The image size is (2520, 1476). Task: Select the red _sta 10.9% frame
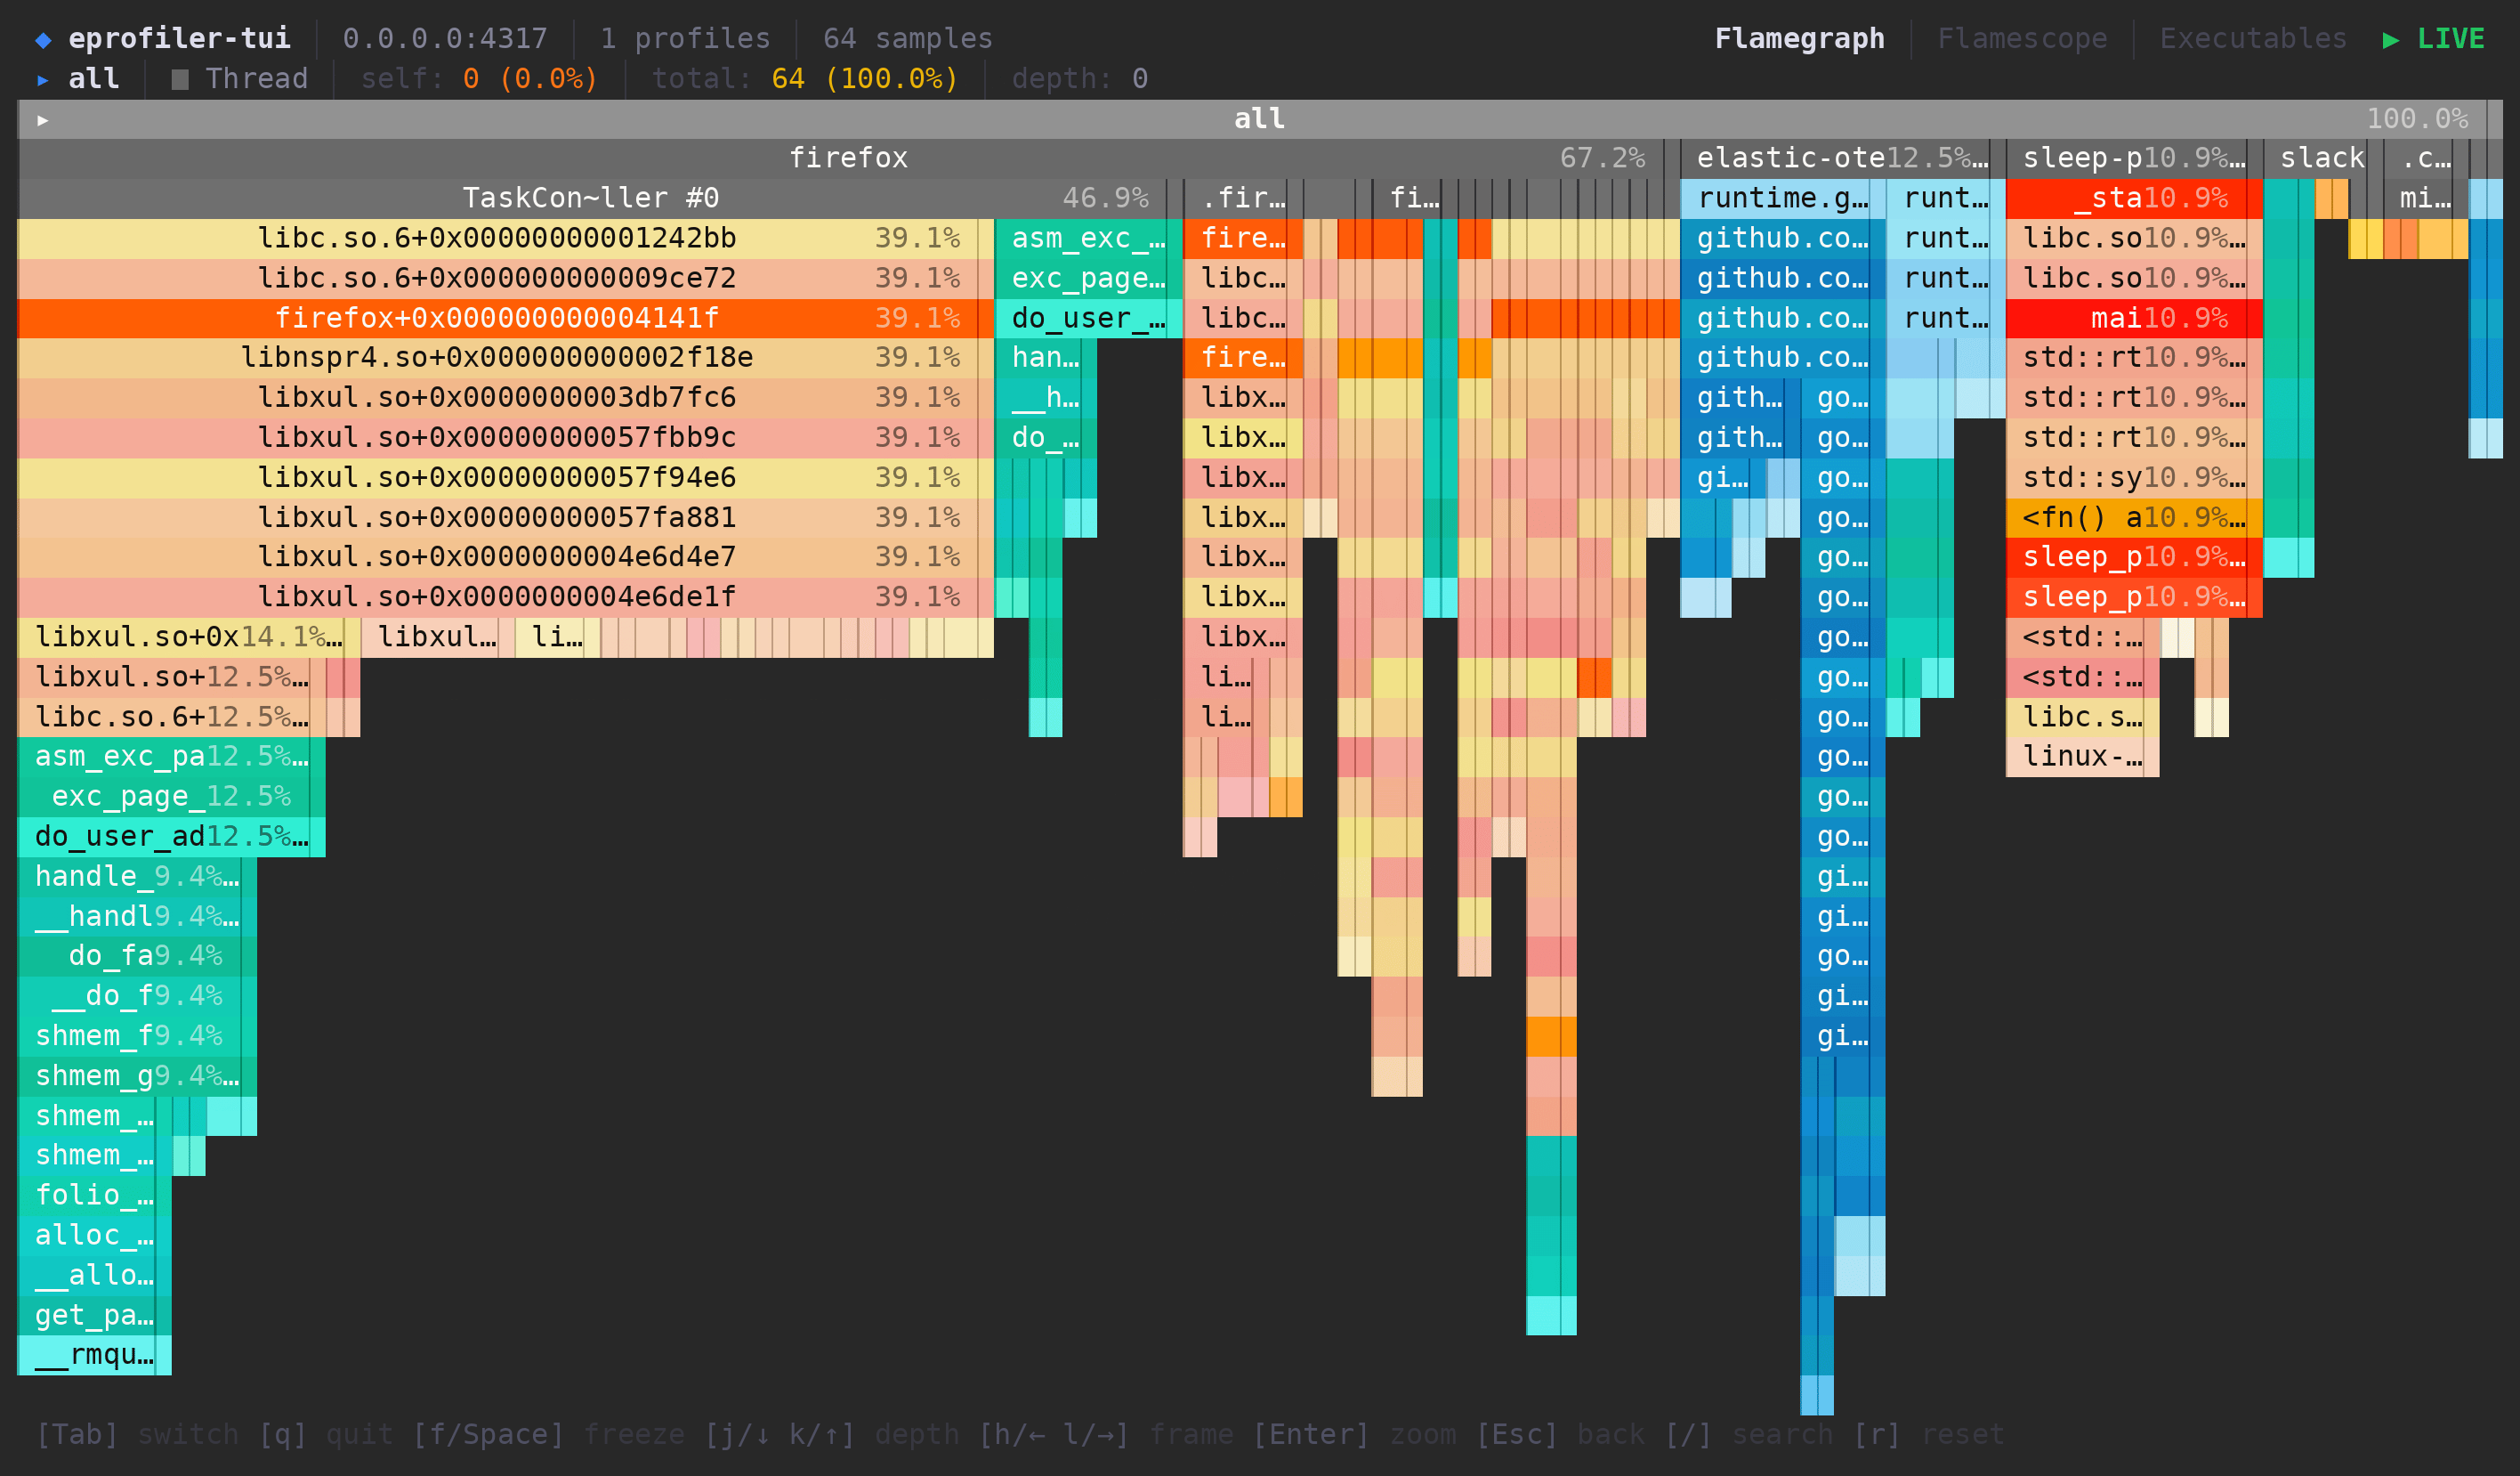2135,199
